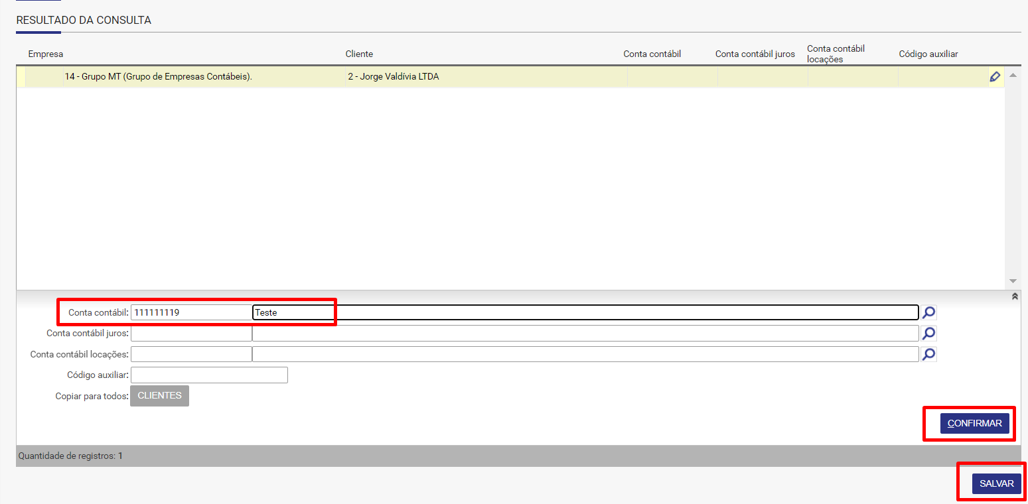1028x504 pixels.
Task: Sort by the Empresa column header
Action: [45, 54]
